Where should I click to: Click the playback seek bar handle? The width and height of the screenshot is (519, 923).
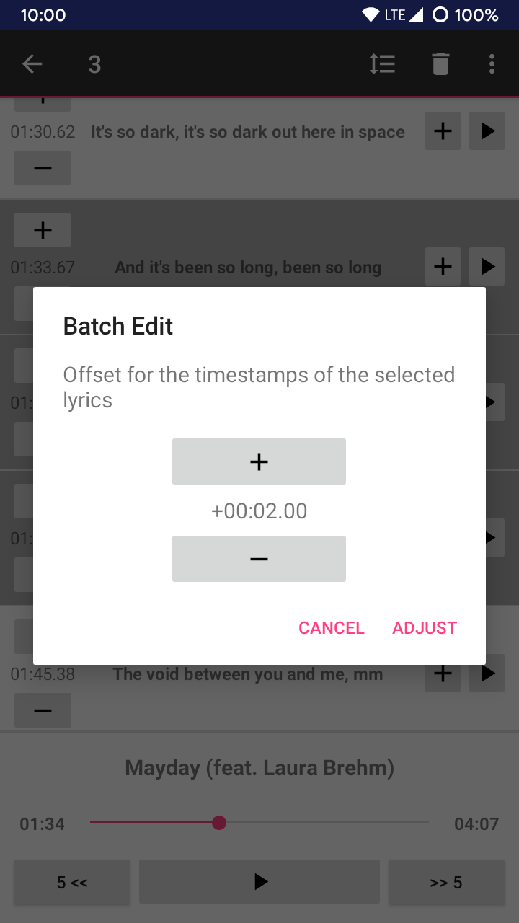point(219,823)
